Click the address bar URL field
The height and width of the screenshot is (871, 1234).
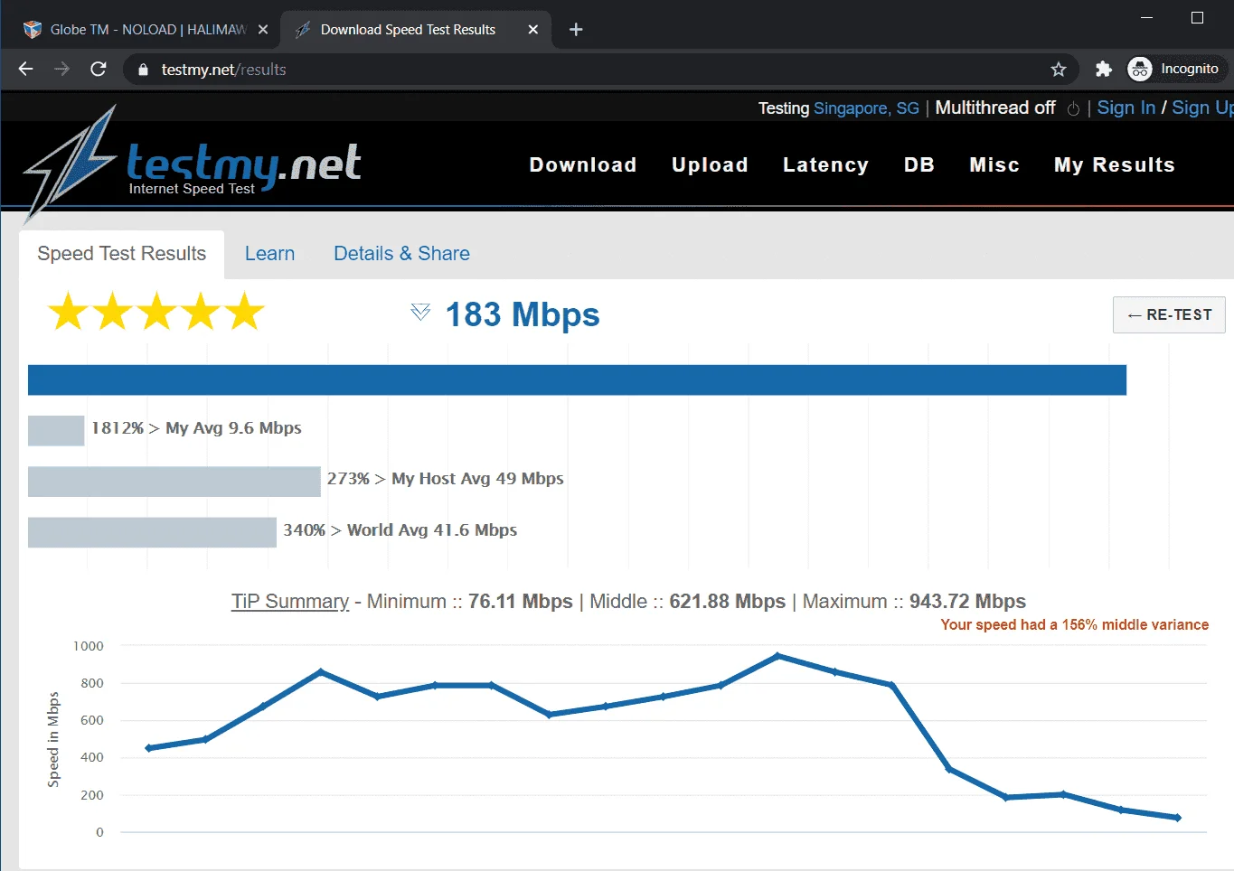pyautogui.click(x=597, y=70)
